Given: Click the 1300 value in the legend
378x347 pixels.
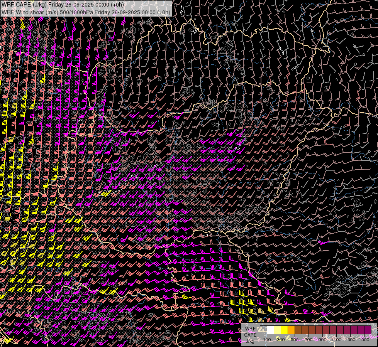Looking at the screenshot, I should 350,339.
